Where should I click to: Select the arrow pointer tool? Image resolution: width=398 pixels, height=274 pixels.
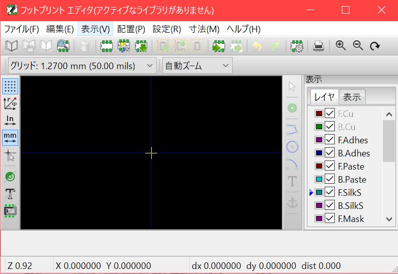[292, 87]
